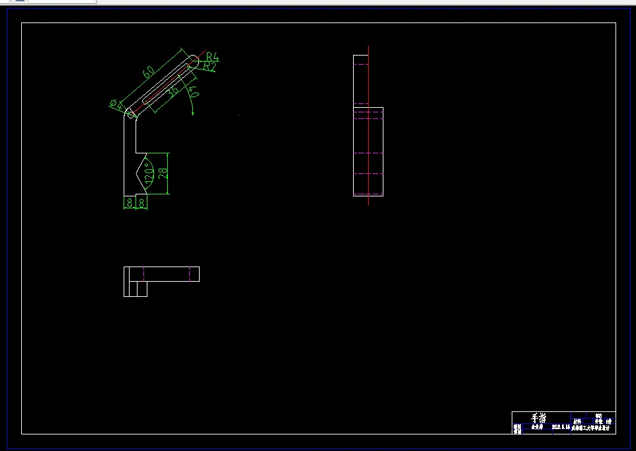Select the "120°" angle dimension text
Image resolution: width=636 pixels, height=451 pixels.
coord(149,175)
